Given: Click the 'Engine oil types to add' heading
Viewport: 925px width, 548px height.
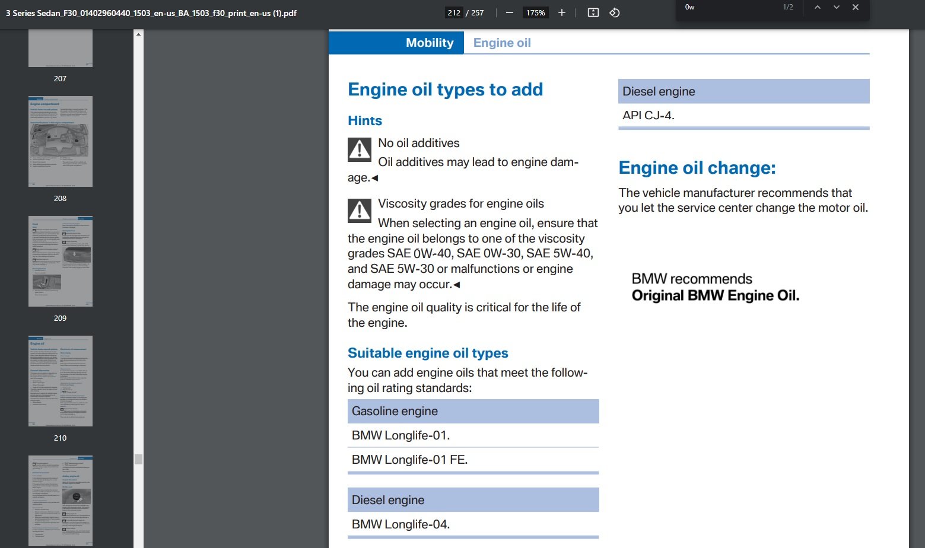Looking at the screenshot, I should (445, 90).
